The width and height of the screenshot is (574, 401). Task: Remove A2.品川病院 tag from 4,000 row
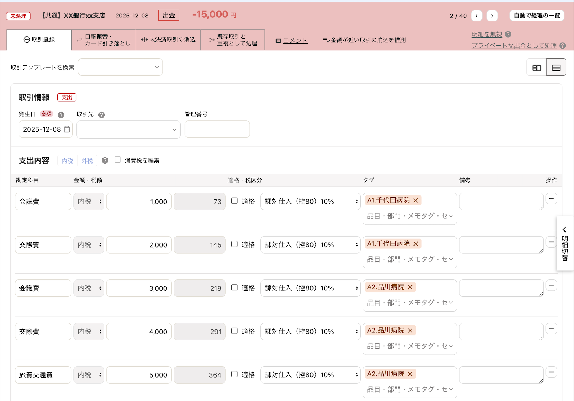(x=410, y=331)
